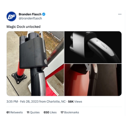Open the @brandenflasch handle link
This screenshot has height=129, width=129.
click(30, 18)
